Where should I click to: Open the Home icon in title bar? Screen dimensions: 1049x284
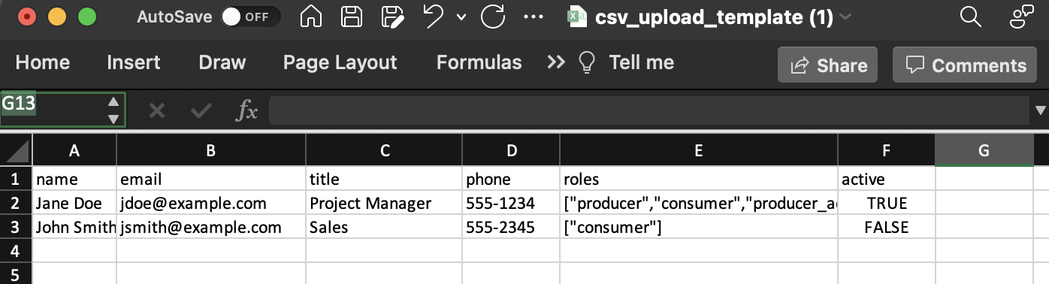pos(311,17)
